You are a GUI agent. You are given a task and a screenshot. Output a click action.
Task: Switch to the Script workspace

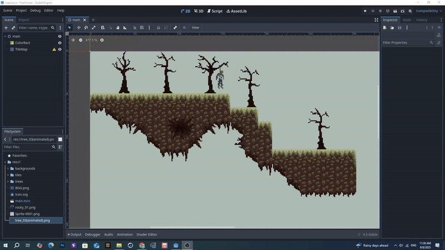tap(214, 11)
